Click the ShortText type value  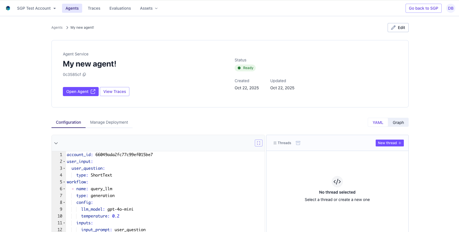point(101,175)
